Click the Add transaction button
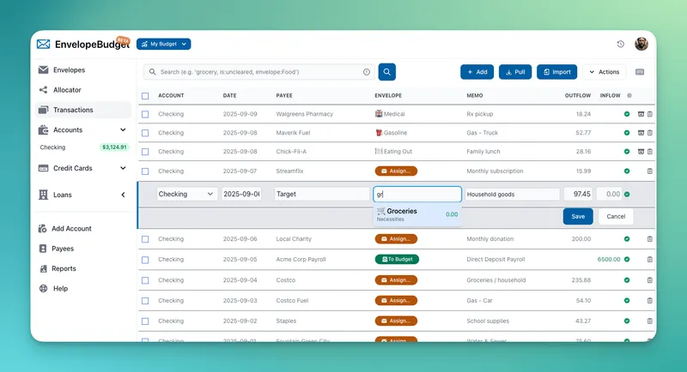This screenshot has width=687, height=372. [x=477, y=72]
